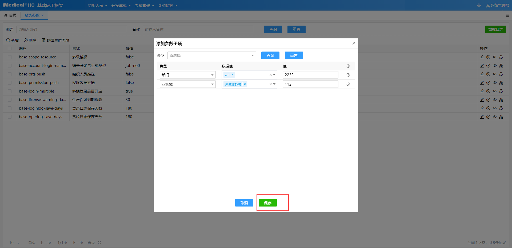
Task: Edit the base-scope-resource row
Action: pyautogui.click(x=482, y=57)
